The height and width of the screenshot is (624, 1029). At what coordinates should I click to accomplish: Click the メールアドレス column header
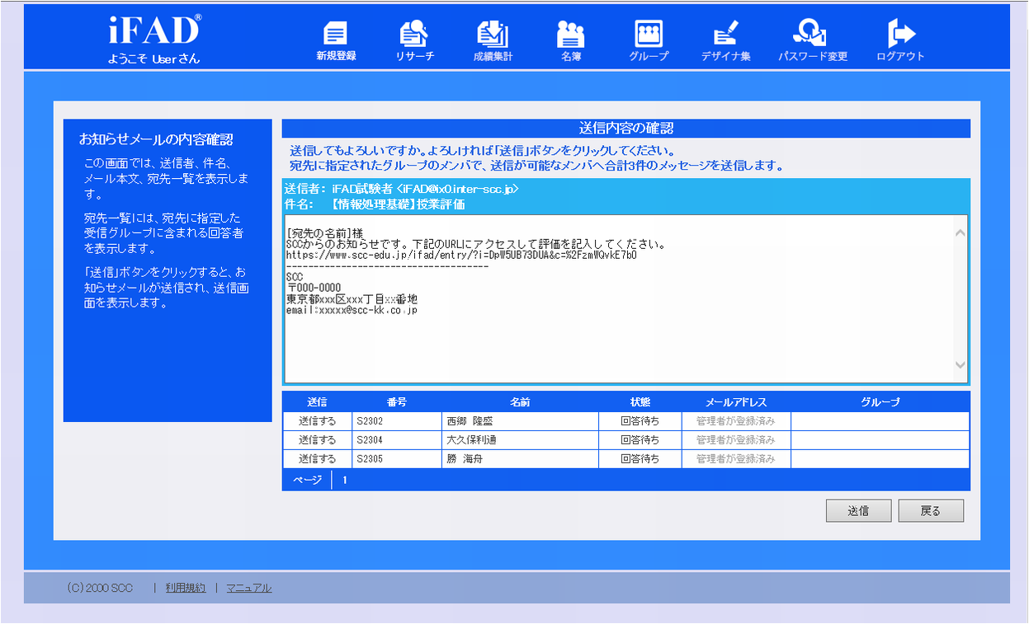[x=736, y=402]
